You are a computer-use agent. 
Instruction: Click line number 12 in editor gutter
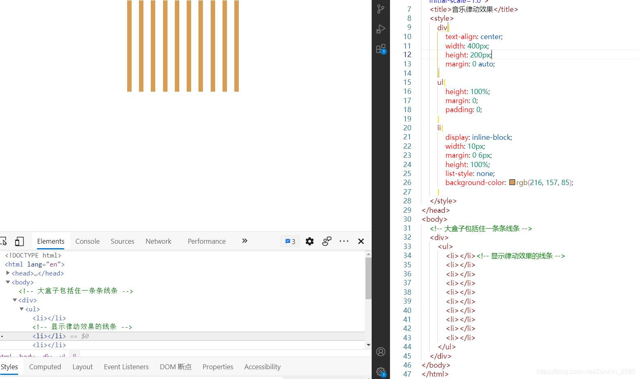click(407, 55)
